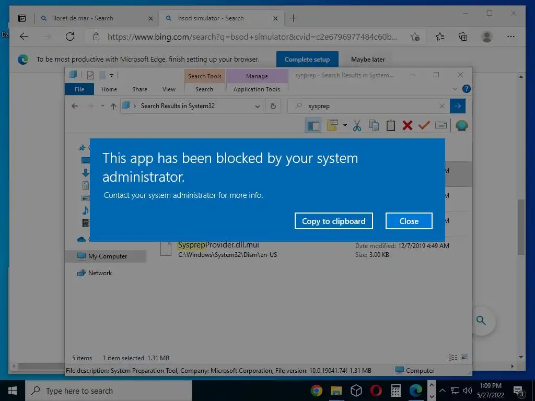Add this page to favorites star icon
The image size is (535, 401).
(x=415, y=37)
